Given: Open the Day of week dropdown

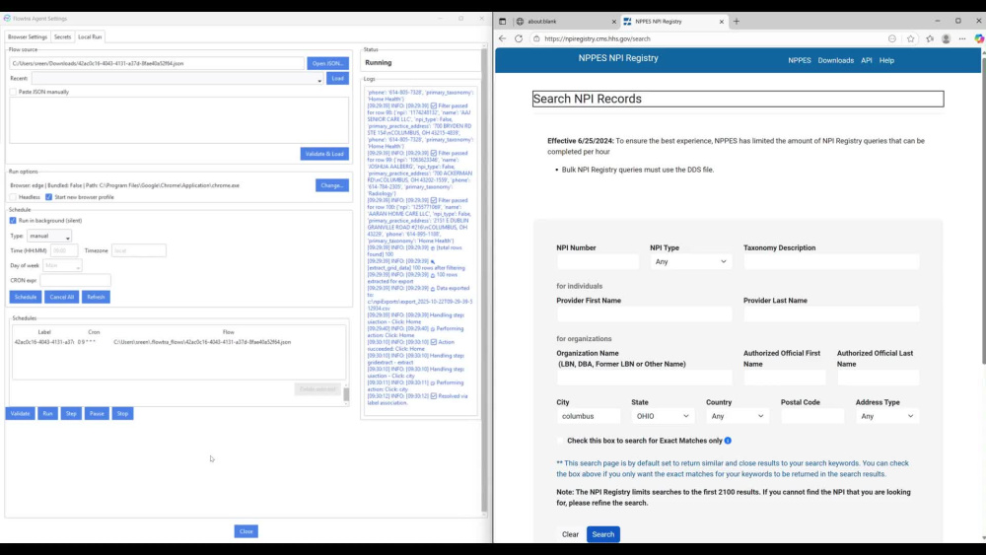Looking at the screenshot, I should tap(62, 265).
